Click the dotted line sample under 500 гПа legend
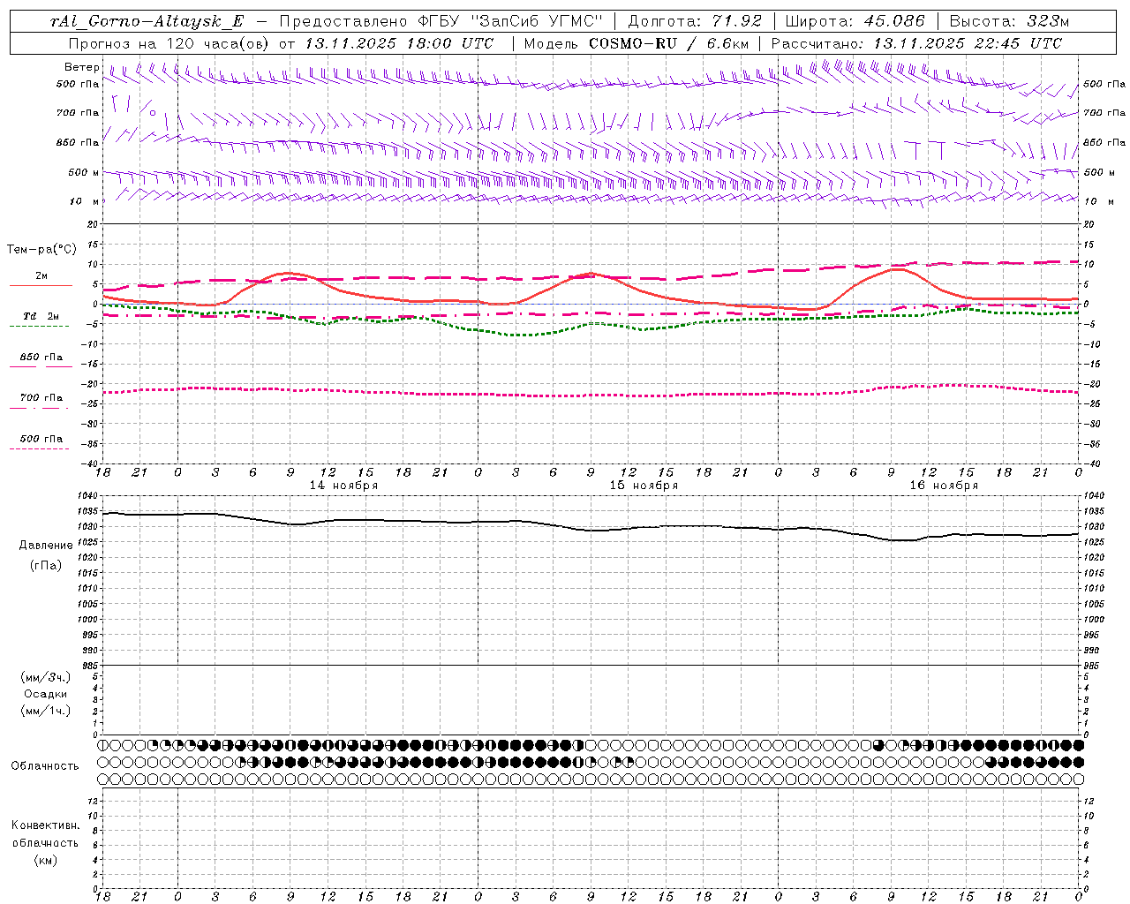Image resolution: width=1130 pixels, height=904 pixels. pos(41,448)
